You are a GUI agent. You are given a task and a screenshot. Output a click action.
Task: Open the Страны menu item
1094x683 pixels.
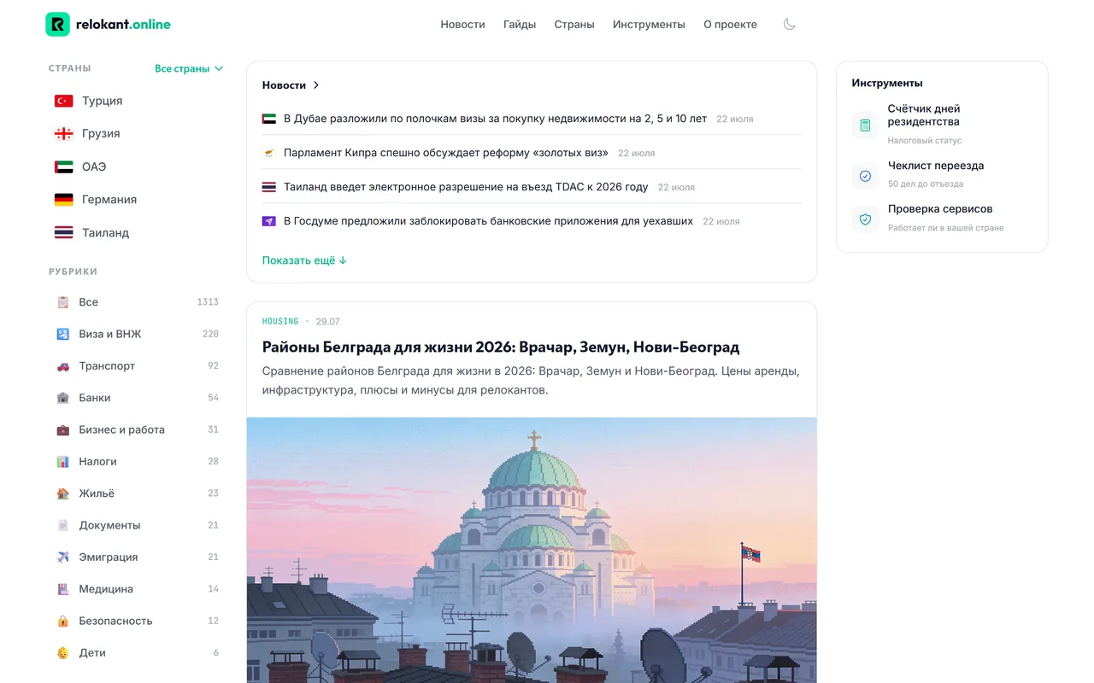[x=574, y=25]
